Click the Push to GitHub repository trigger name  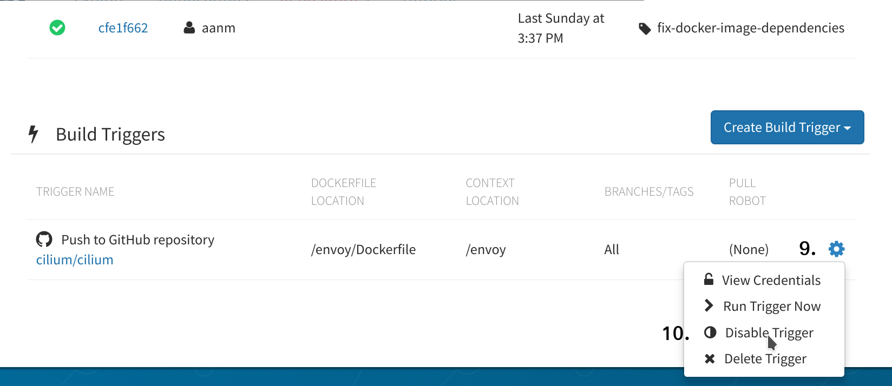coord(138,240)
